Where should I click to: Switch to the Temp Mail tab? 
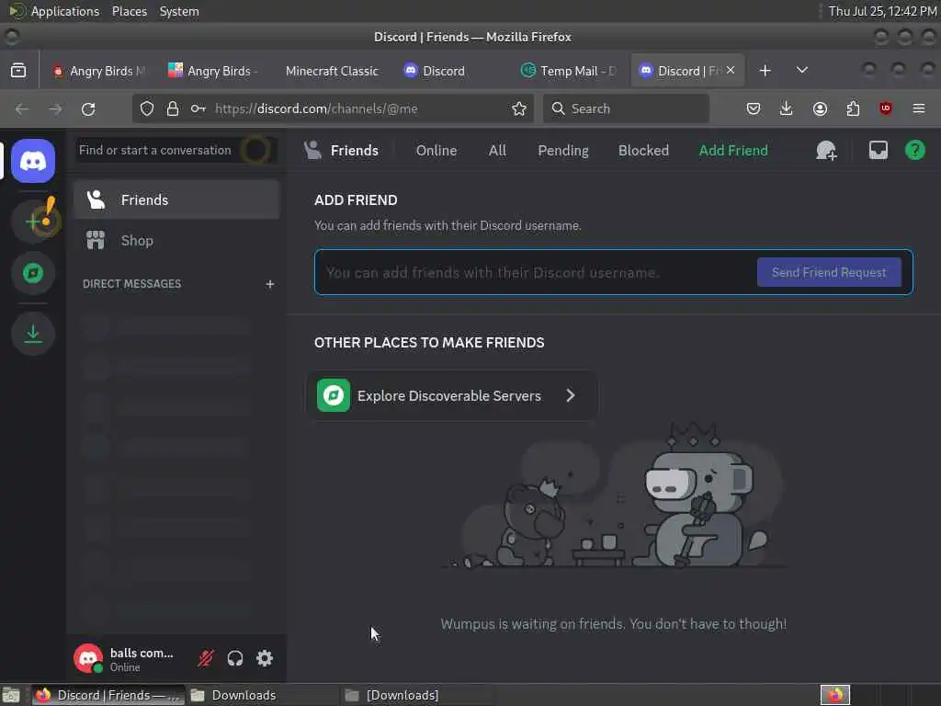pyautogui.click(x=568, y=71)
